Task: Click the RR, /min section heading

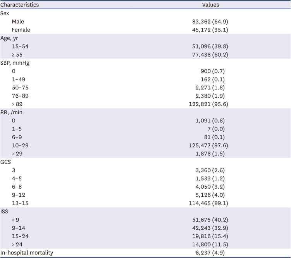Action: pyautogui.click(x=12, y=112)
